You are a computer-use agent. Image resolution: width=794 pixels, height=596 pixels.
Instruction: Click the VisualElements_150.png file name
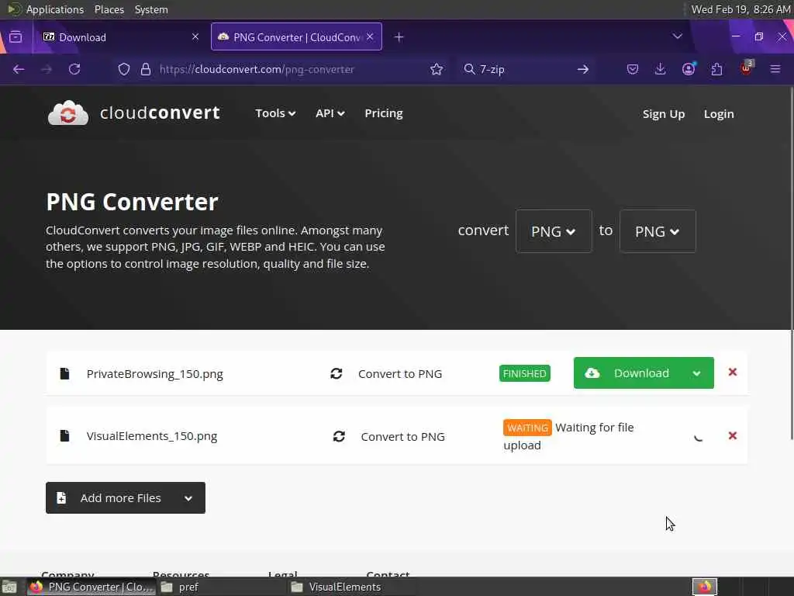[x=152, y=436]
